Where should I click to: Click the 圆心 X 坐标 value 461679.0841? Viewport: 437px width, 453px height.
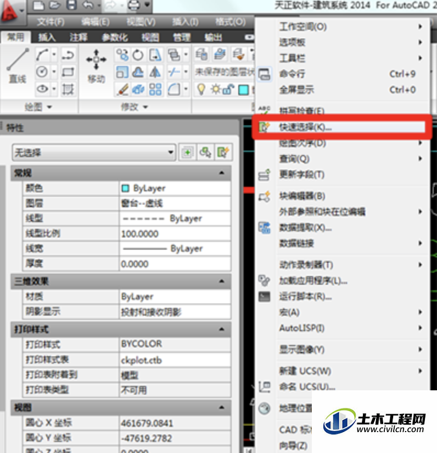[x=175, y=423]
